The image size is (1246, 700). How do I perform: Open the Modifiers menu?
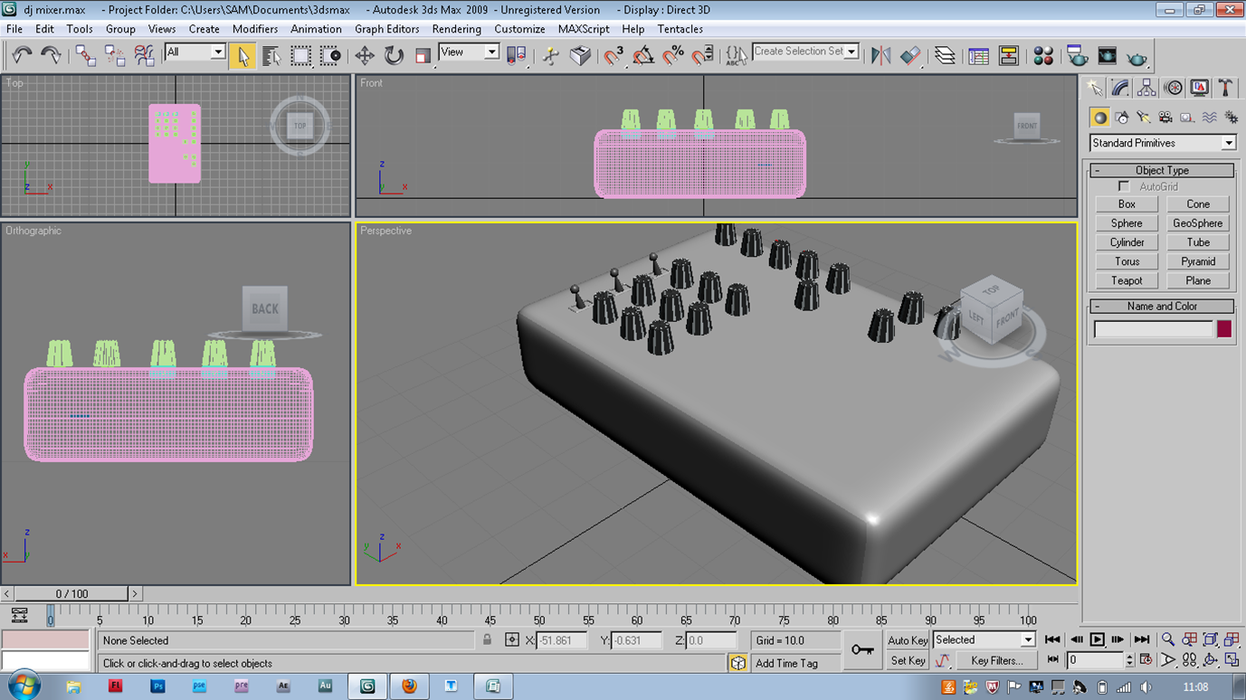coord(255,29)
